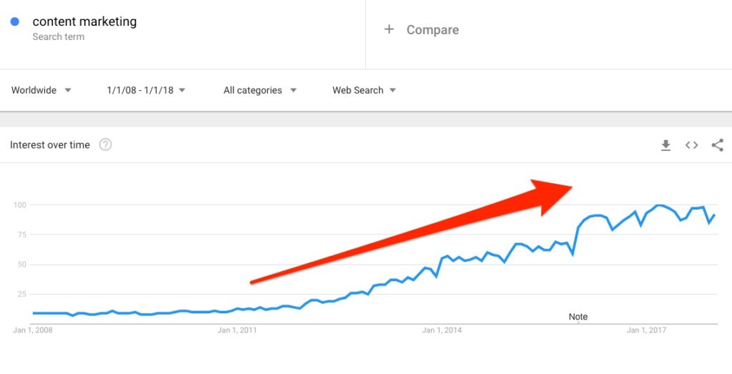Viewport: 732px width, 374px height.
Task: Open the Web Search type dropdown
Action: pos(364,90)
